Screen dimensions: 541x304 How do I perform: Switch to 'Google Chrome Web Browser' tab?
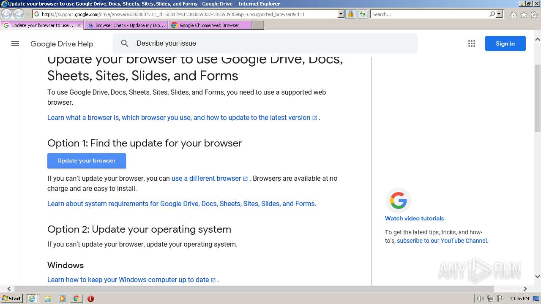point(210,25)
